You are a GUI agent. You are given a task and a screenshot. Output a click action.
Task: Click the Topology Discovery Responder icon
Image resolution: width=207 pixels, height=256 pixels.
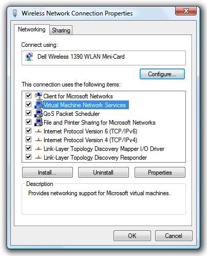[39, 158]
